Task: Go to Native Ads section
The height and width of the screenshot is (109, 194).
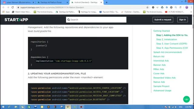Action: (159, 82)
